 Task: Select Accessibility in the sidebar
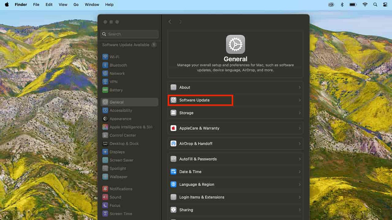pyautogui.click(x=122, y=110)
